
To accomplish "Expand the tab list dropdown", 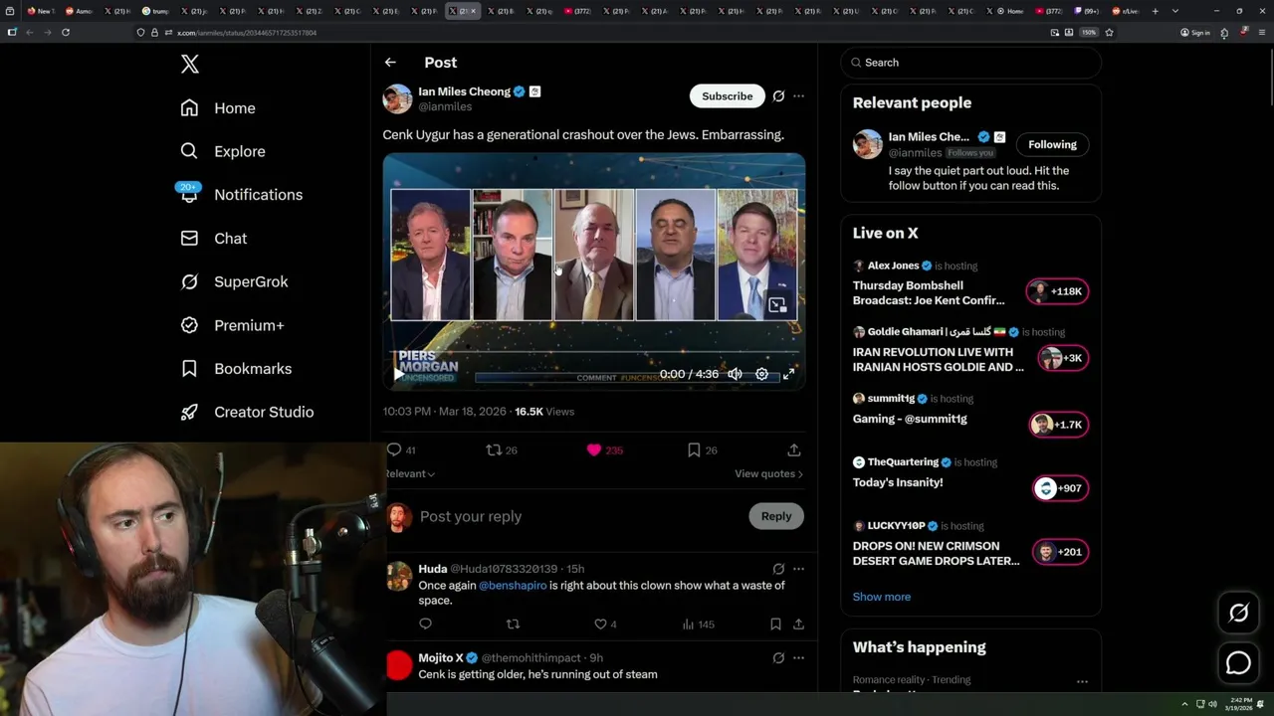I will tap(1175, 11).
